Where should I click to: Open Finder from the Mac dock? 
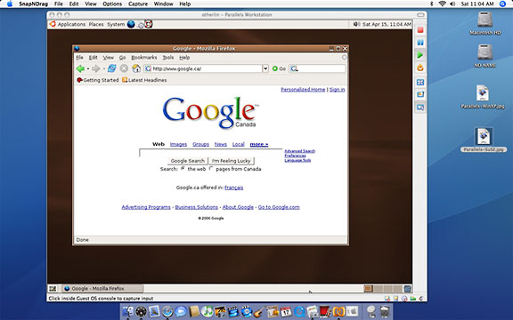pyautogui.click(x=127, y=311)
